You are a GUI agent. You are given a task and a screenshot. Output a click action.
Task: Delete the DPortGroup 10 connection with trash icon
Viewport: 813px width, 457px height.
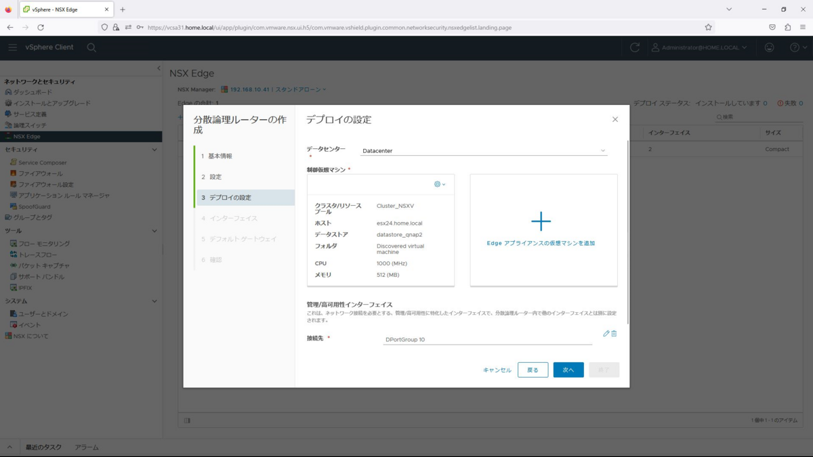pyautogui.click(x=614, y=334)
